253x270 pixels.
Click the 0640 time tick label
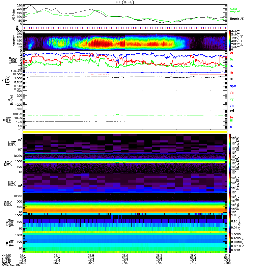tap(91, 263)
